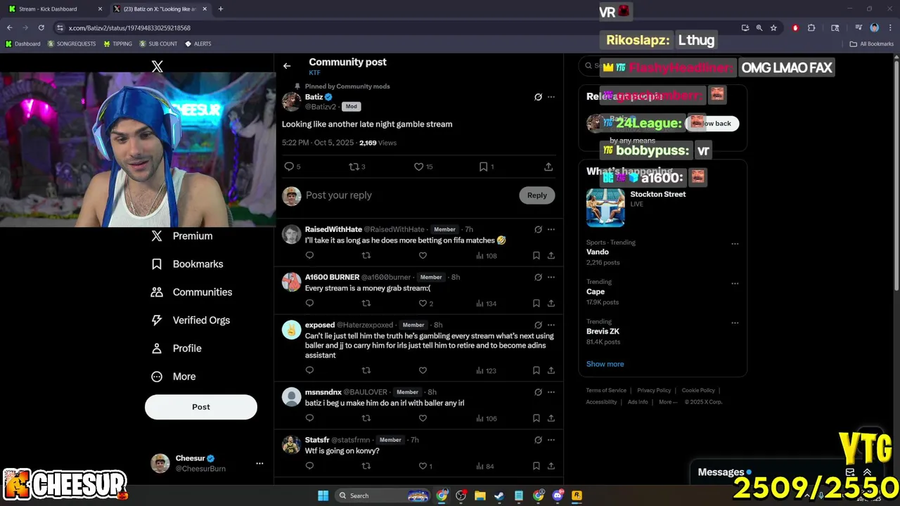Open the Privacy Policy link
Viewport: 900px width, 506px height.
pyautogui.click(x=654, y=391)
